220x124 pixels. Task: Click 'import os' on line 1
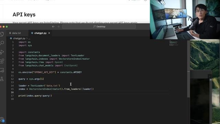(24, 42)
